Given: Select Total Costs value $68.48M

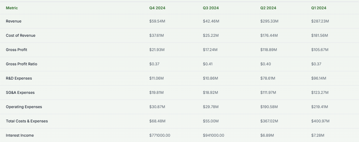Looking at the screenshot, I should click(x=157, y=121).
